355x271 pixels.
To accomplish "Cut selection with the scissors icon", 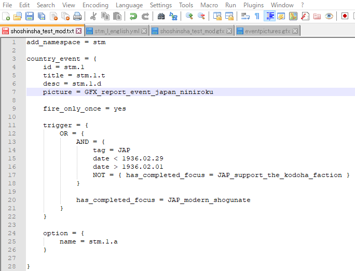I will (x=93, y=16).
